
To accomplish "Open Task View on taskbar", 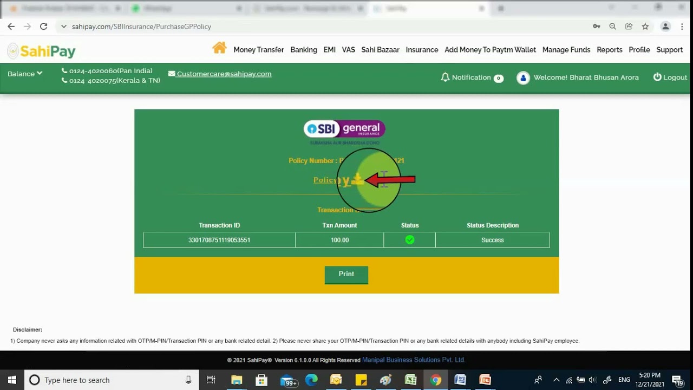I will tap(211, 380).
